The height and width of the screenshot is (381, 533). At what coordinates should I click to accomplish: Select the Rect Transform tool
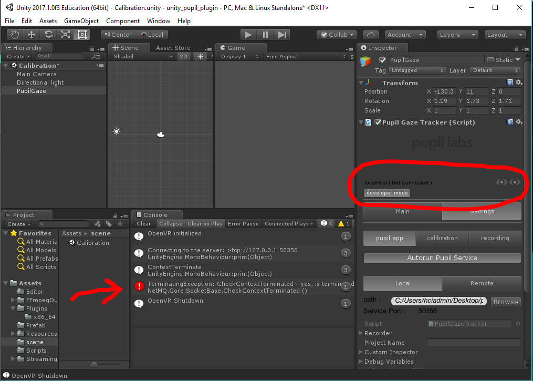click(82, 35)
